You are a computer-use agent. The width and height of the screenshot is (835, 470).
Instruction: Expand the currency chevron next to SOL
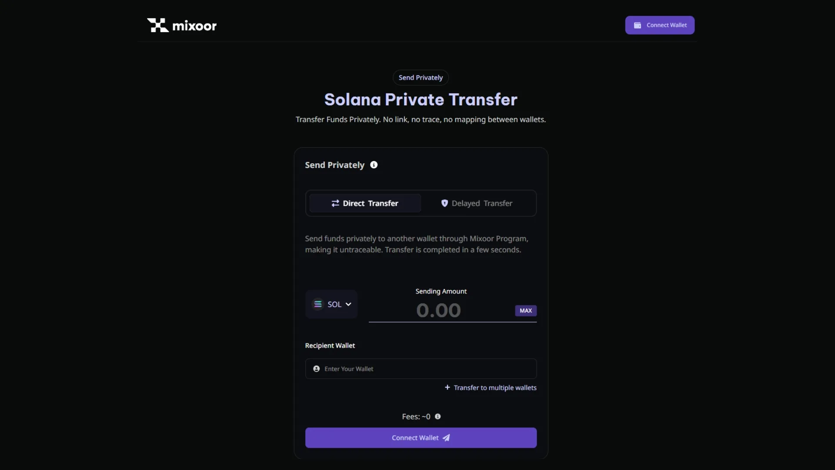coord(347,304)
